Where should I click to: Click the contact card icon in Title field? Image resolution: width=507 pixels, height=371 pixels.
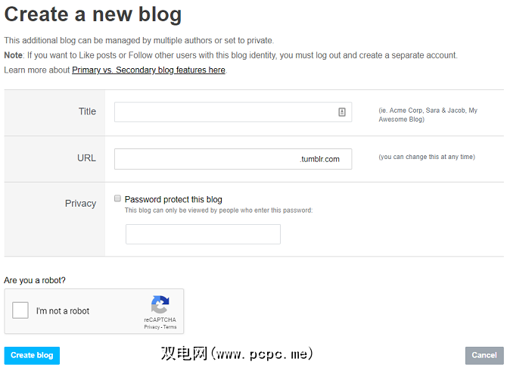342,112
